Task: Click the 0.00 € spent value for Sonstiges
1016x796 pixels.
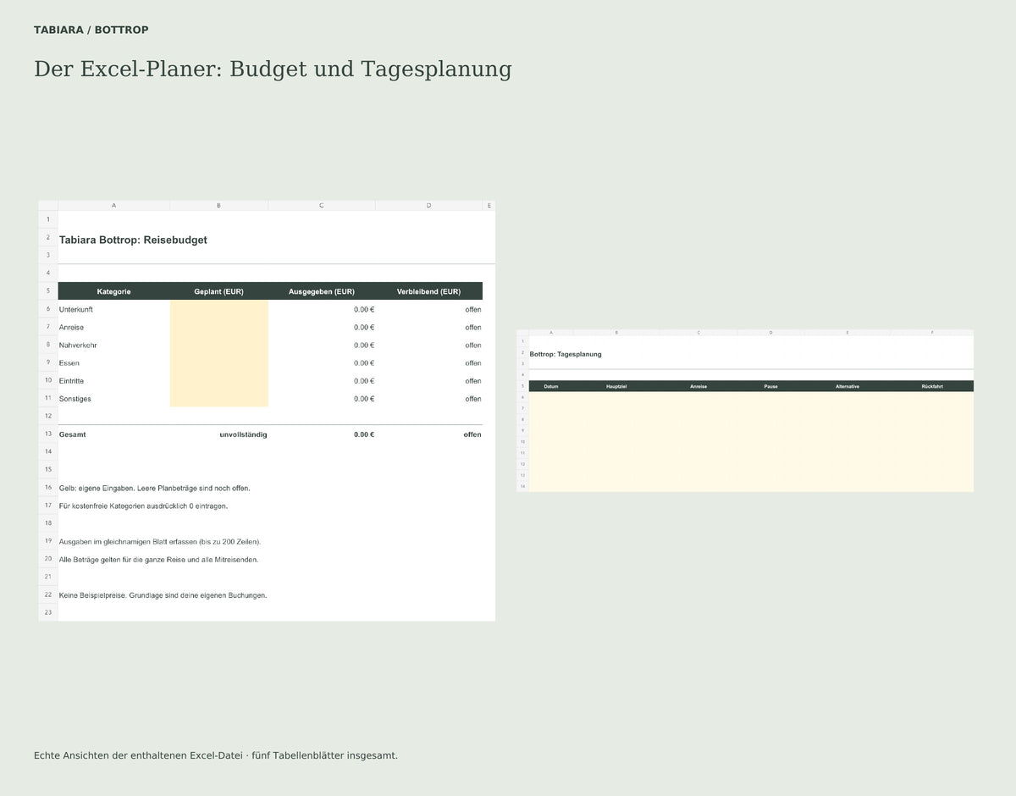Action: coord(364,398)
